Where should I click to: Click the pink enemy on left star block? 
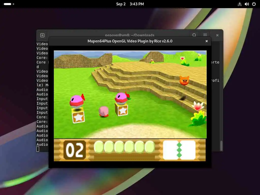click(77, 101)
